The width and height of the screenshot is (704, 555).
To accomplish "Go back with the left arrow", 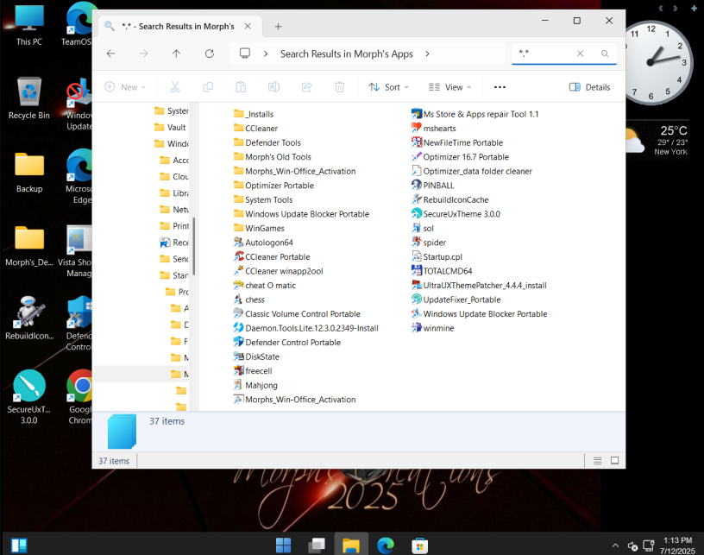I will pos(111,54).
